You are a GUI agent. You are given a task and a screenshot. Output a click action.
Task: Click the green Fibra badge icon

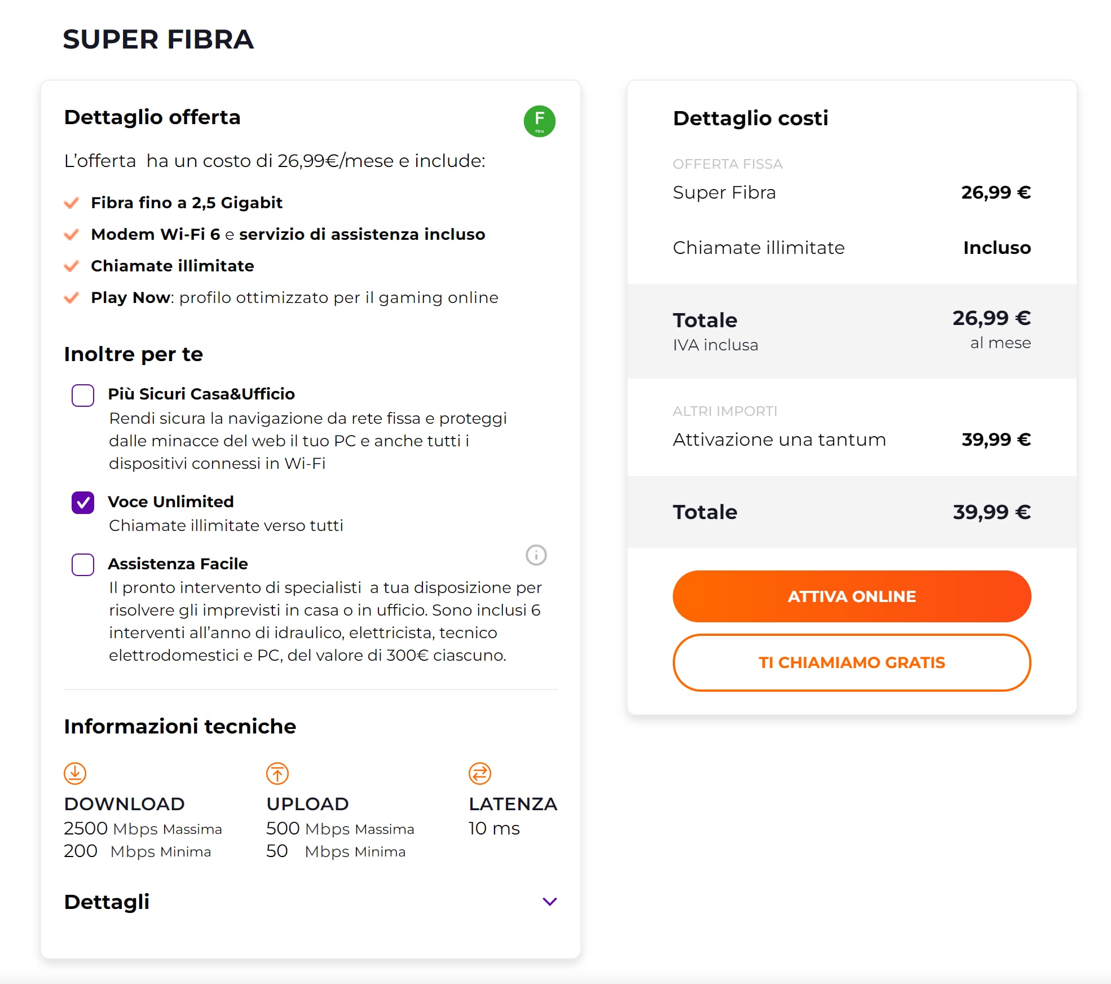click(x=539, y=121)
